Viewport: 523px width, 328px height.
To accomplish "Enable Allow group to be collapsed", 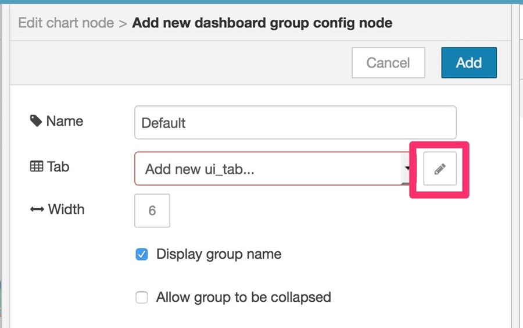I will click(142, 297).
